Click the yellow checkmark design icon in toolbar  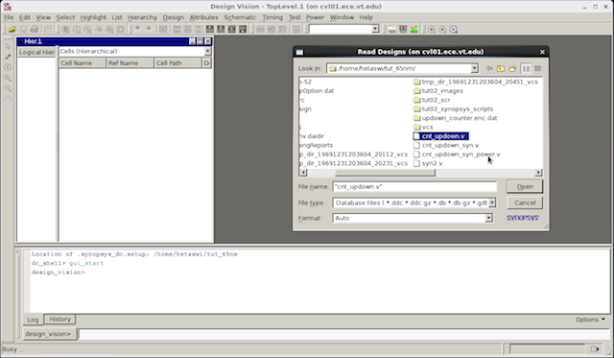[x=414, y=30]
